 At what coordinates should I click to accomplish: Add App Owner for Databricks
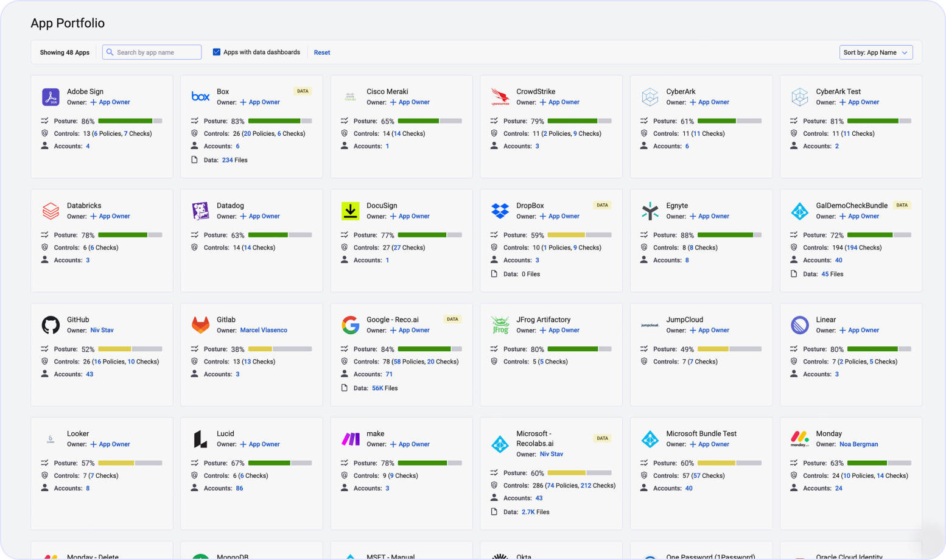tap(110, 217)
